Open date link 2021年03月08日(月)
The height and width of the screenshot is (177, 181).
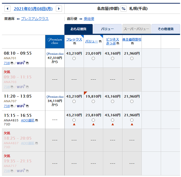33,9
